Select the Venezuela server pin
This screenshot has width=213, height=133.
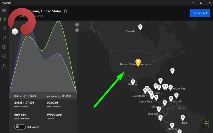pos(176,95)
